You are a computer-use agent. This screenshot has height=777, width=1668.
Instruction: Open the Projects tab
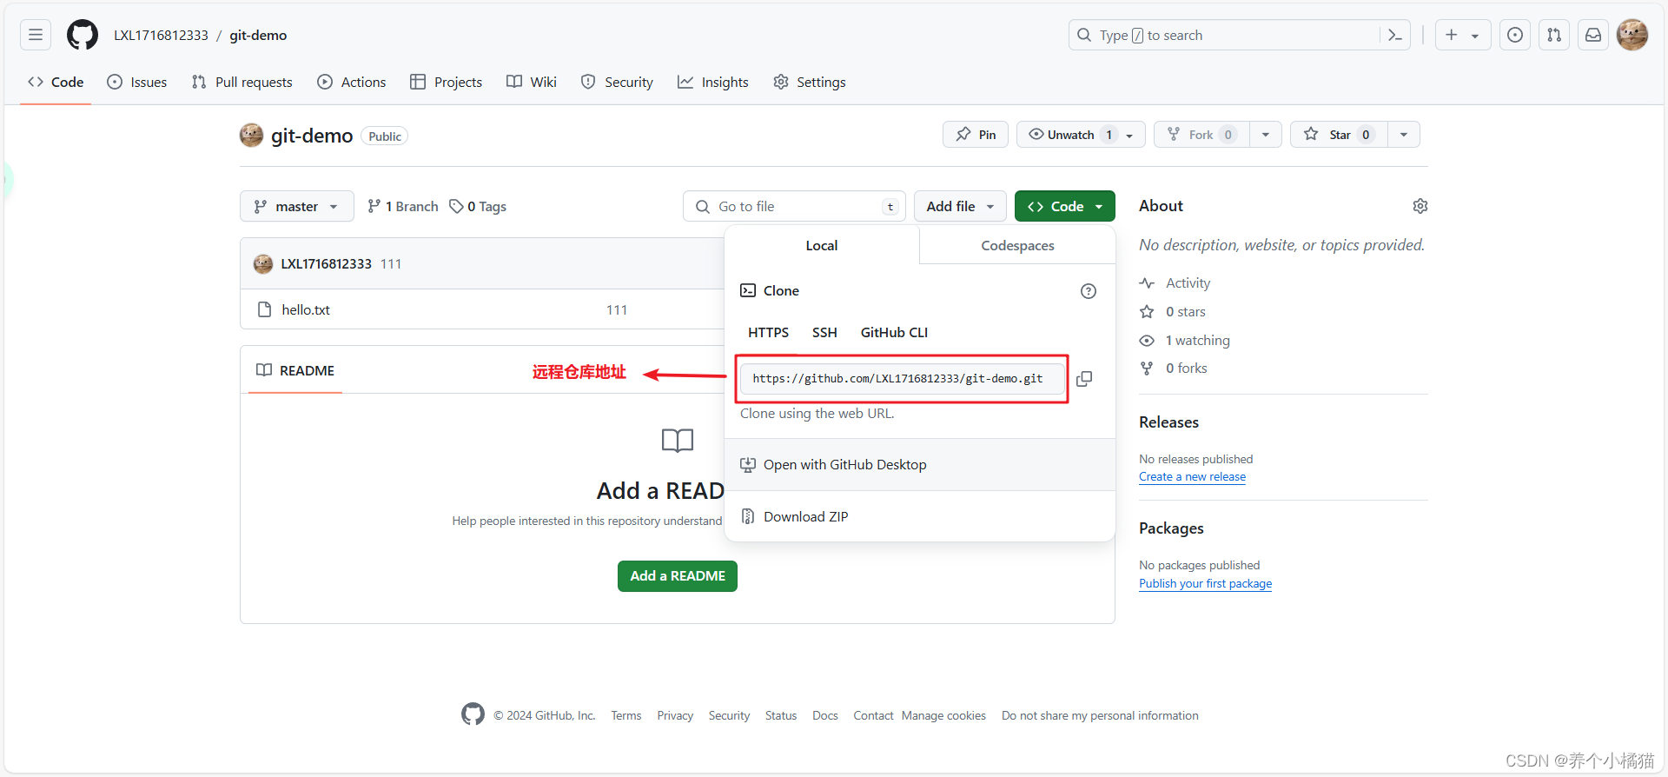click(447, 82)
